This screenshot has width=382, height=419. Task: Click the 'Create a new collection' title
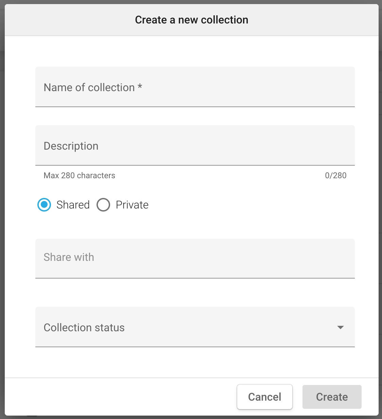(191, 20)
